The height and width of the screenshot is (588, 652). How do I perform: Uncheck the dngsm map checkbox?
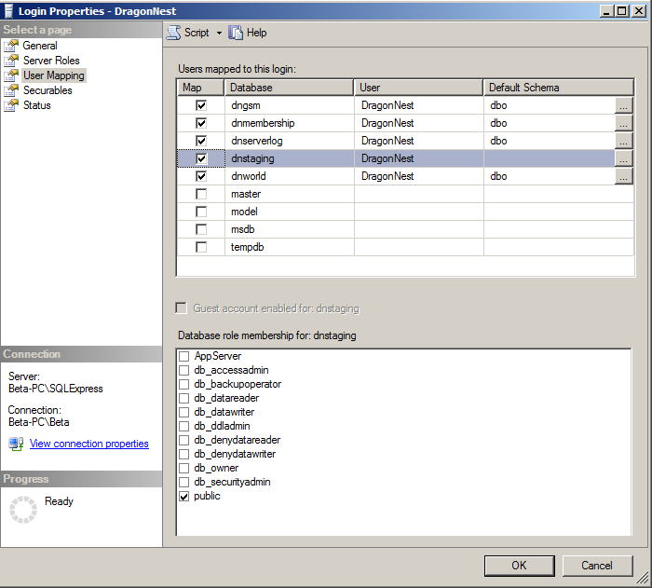point(201,105)
